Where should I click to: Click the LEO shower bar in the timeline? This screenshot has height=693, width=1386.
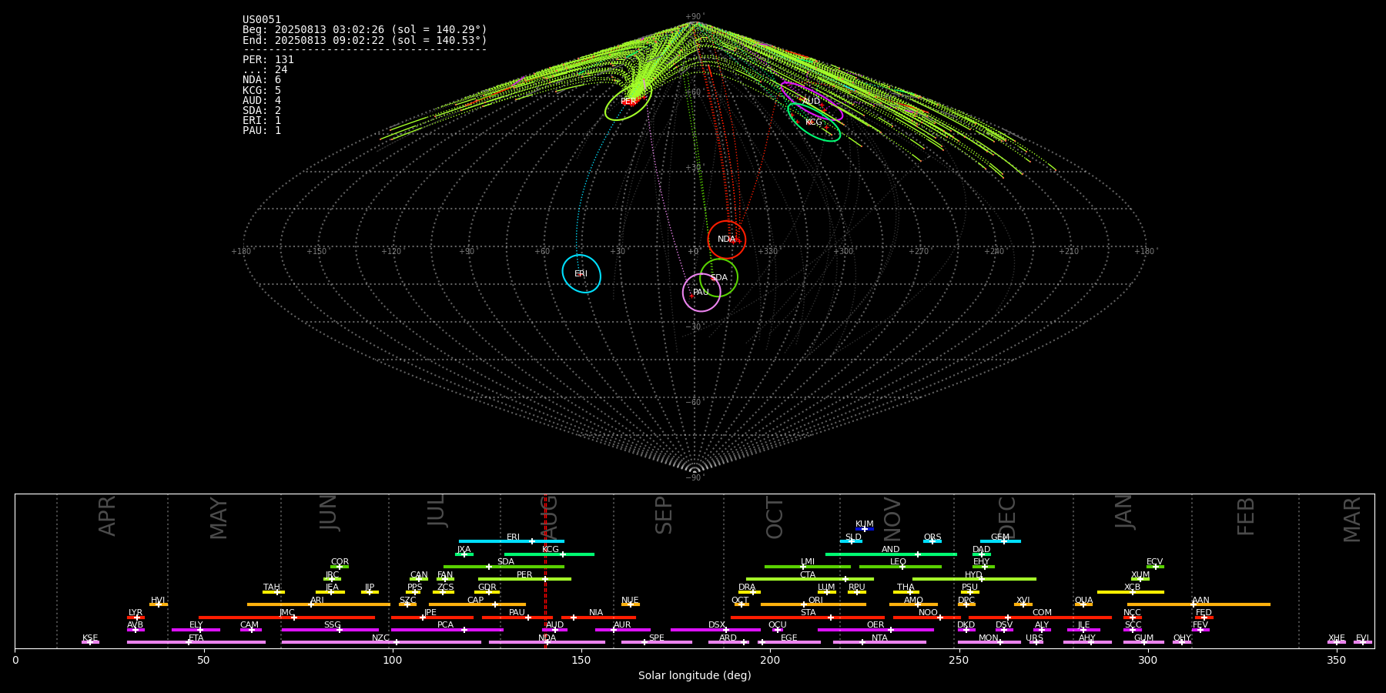coord(900,567)
